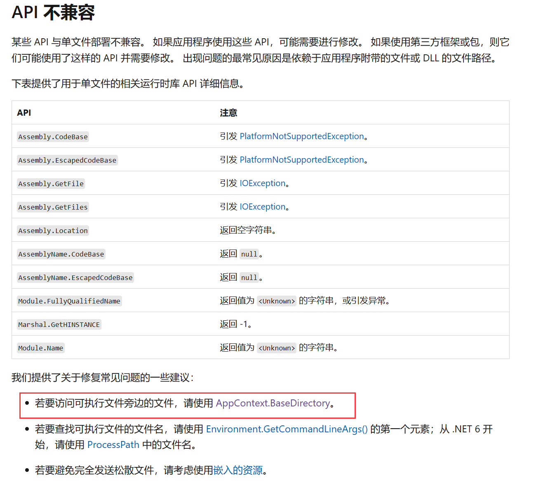Open the AppContext.BaseDirectory link
The width and height of the screenshot is (543, 497).
click(x=273, y=404)
